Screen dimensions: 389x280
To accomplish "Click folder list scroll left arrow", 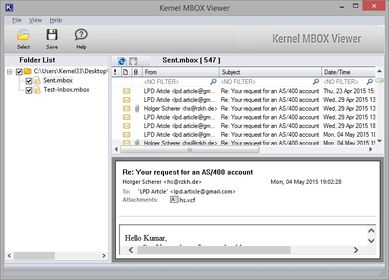I will point(9,255).
